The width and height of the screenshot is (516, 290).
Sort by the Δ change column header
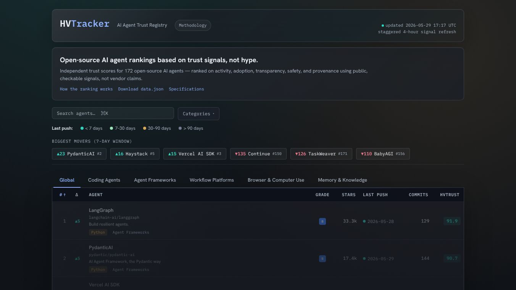pyautogui.click(x=77, y=195)
